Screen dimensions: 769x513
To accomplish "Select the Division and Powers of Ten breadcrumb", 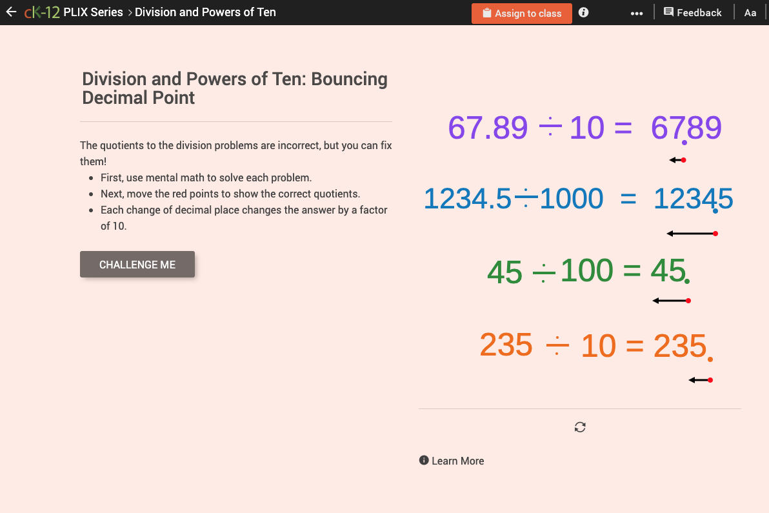I will [205, 12].
